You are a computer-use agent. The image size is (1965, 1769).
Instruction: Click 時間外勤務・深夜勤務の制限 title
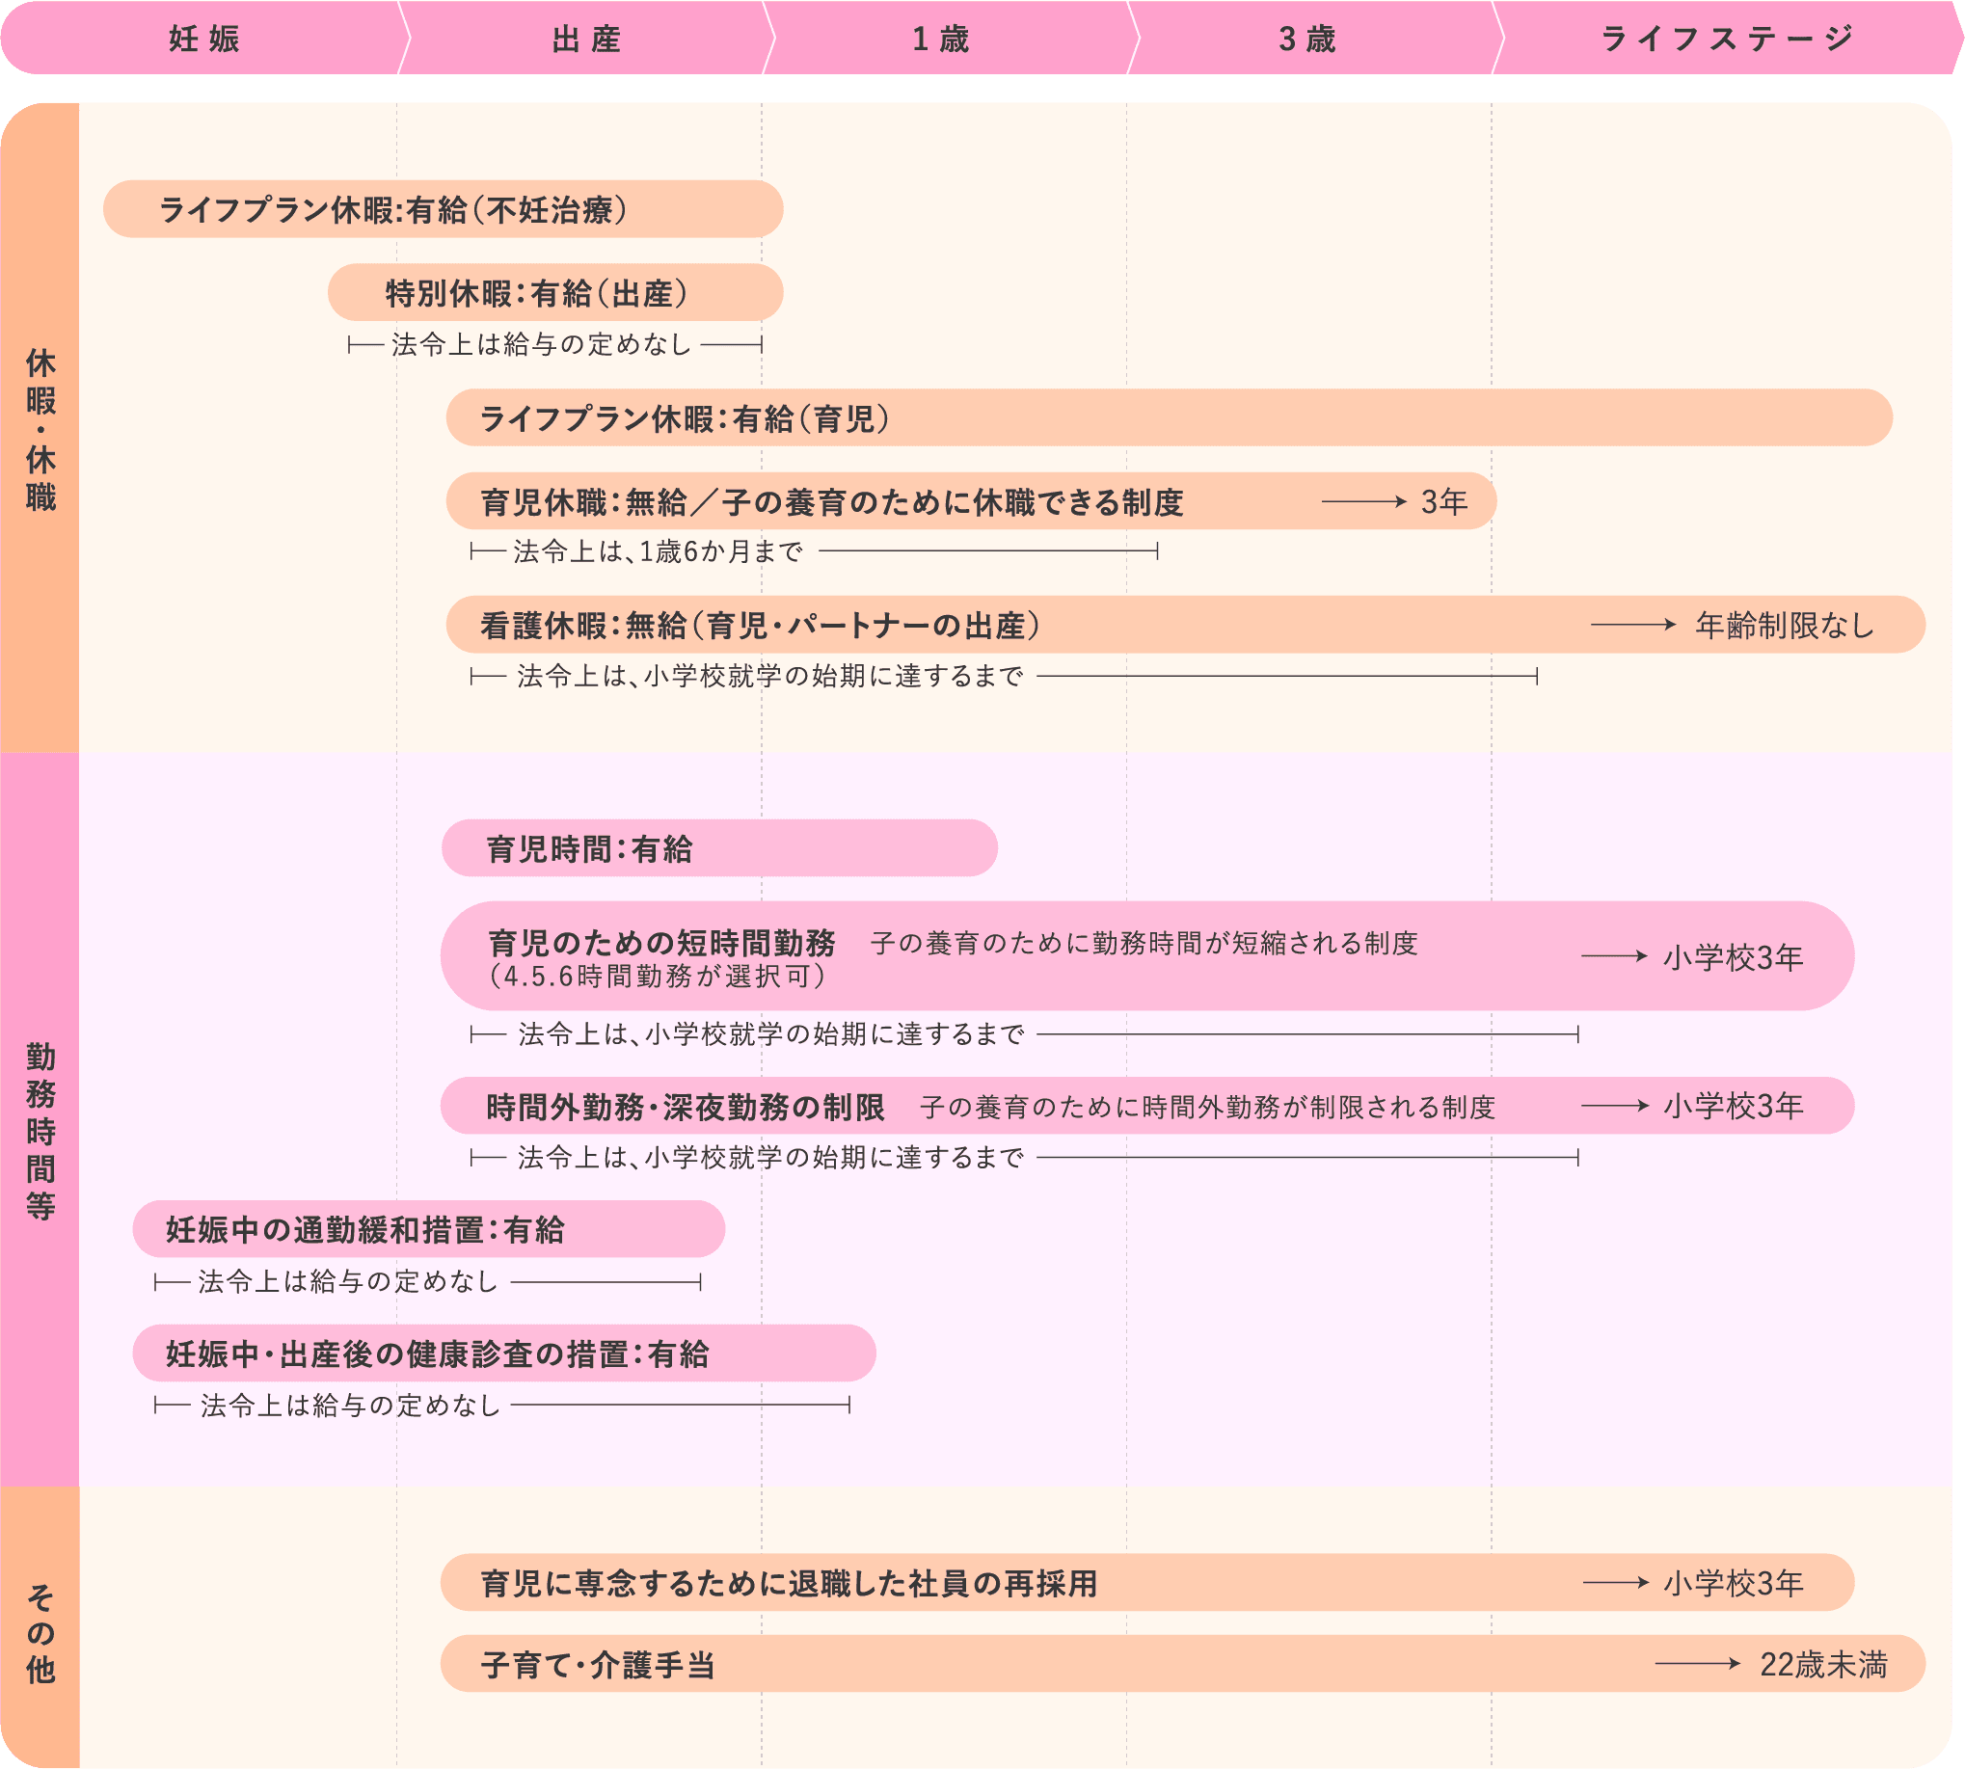click(686, 1107)
